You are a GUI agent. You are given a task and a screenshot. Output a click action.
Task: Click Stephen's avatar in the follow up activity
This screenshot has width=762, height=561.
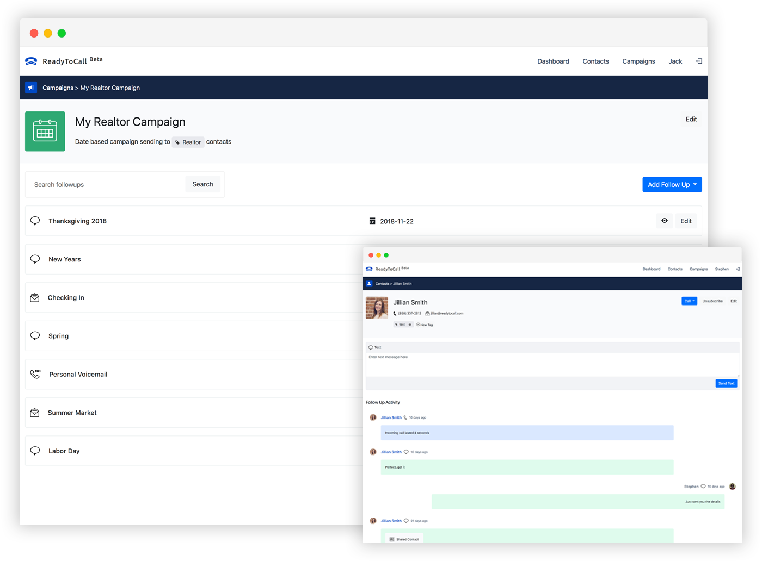click(x=733, y=487)
